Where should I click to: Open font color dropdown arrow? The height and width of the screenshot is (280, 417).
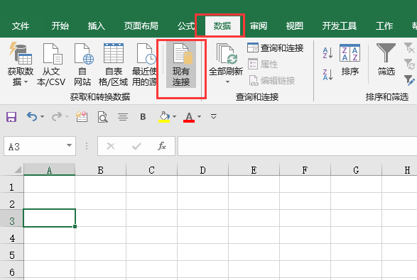[x=199, y=116]
